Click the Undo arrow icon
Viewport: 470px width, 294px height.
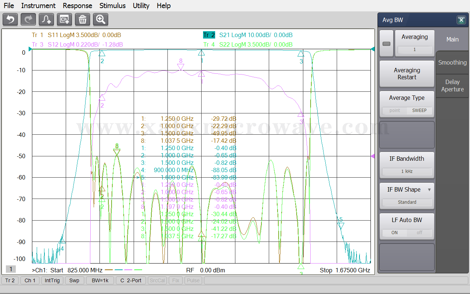10,19
